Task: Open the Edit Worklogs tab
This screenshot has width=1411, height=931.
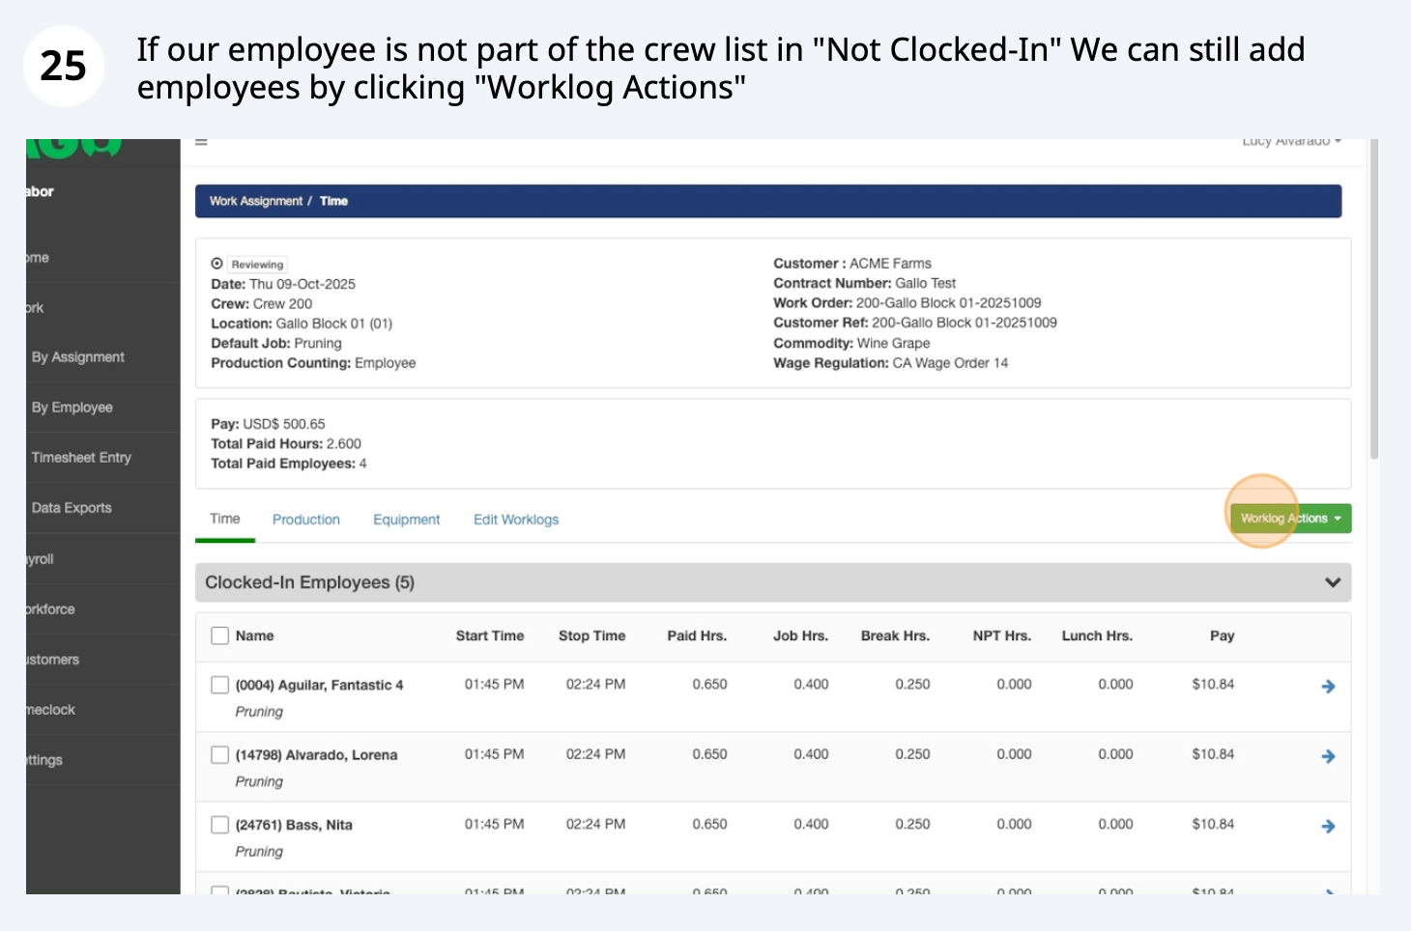Action: (515, 520)
